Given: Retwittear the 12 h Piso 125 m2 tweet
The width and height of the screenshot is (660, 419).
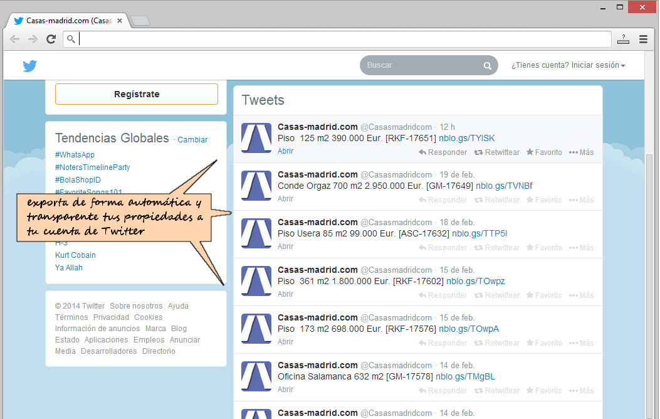Looking at the screenshot, I should [x=496, y=152].
